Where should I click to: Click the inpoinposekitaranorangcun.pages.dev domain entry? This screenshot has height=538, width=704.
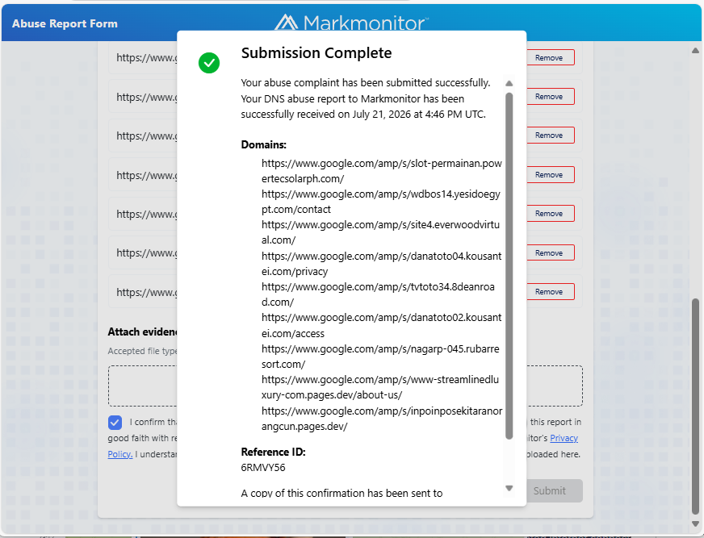point(382,418)
